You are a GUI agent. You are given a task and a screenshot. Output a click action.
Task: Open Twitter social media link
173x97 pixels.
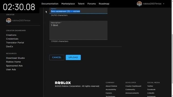(x=150, y=86)
